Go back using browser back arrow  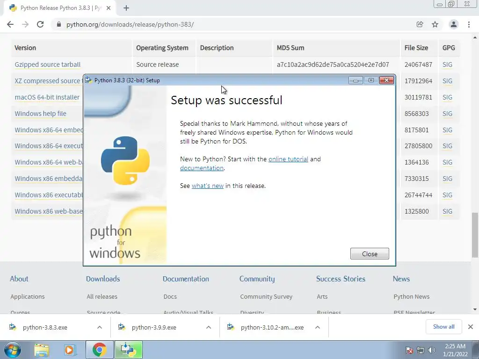pos(10,24)
